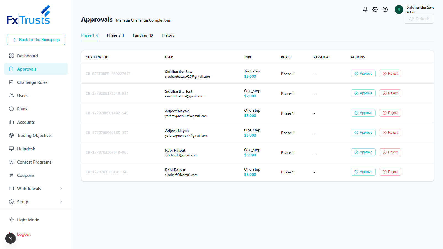Click the Coupons hash icon
The height and width of the screenshot is (249, 443).
11,175
